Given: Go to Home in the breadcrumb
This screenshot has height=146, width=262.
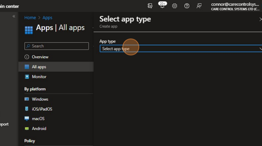Looking at the screenshot, I should click(30, 18).
